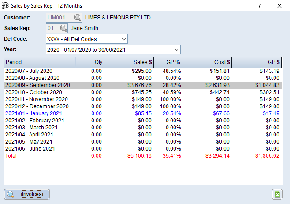Click the Customer code input field
This screenshot has height=204, width=290.
click(x=59, y=18)
